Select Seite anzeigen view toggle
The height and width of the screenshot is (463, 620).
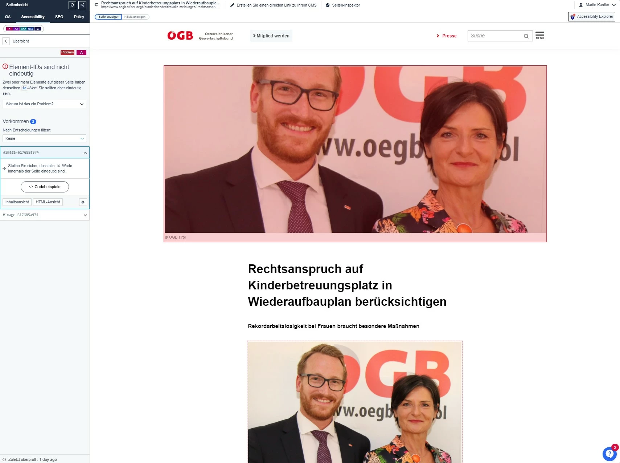tap(109, 17)
